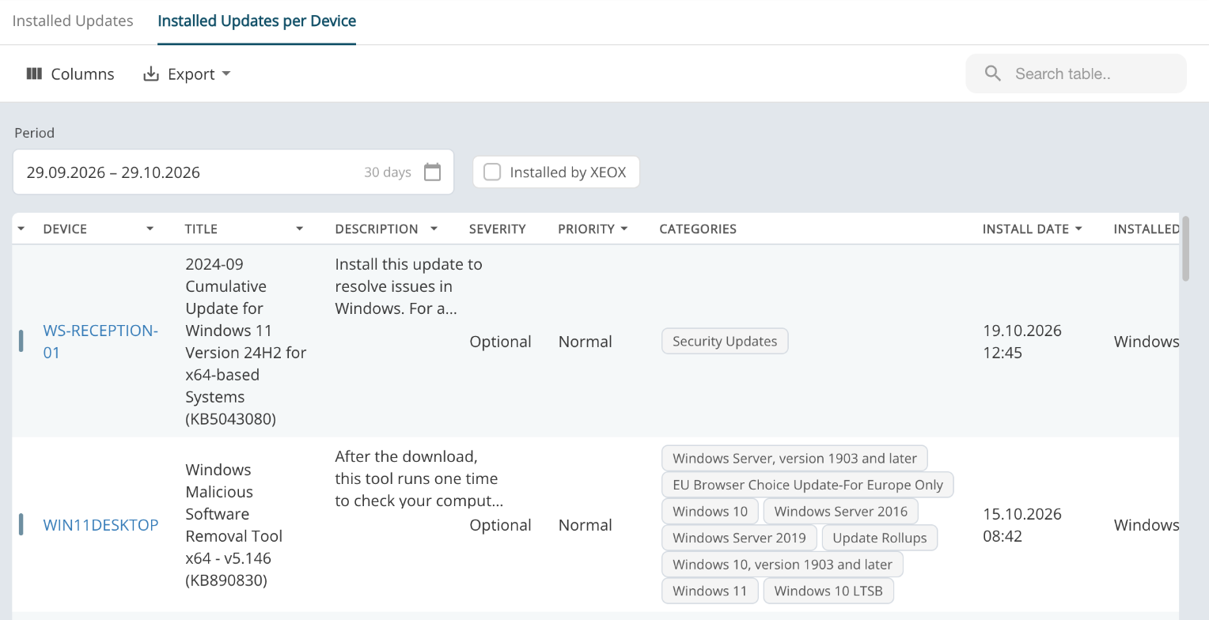Click the Export download icon

pyautogui.click(x=151, y=74)
